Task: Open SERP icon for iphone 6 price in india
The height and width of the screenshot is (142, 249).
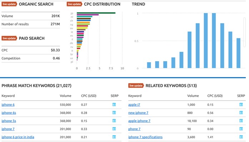Action: click(x=114, y=137)
